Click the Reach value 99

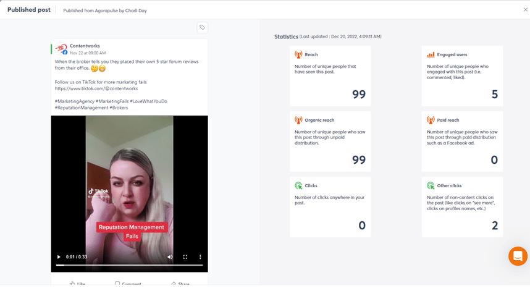(x=359, y=95)
